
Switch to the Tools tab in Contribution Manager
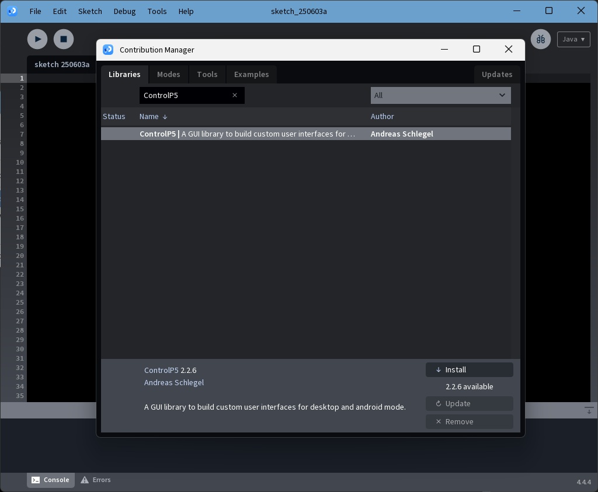[x=207, y=74]
